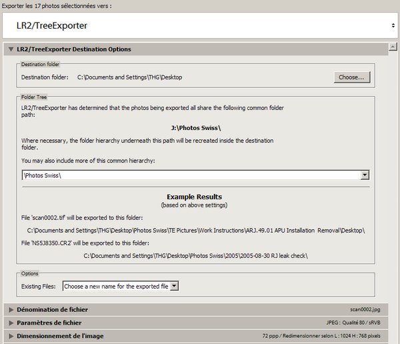Open the common hierarchy dropdown arrow

[x=365, y=175]
